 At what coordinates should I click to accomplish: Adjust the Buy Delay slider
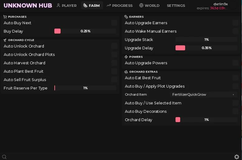[x=85, y=31]
